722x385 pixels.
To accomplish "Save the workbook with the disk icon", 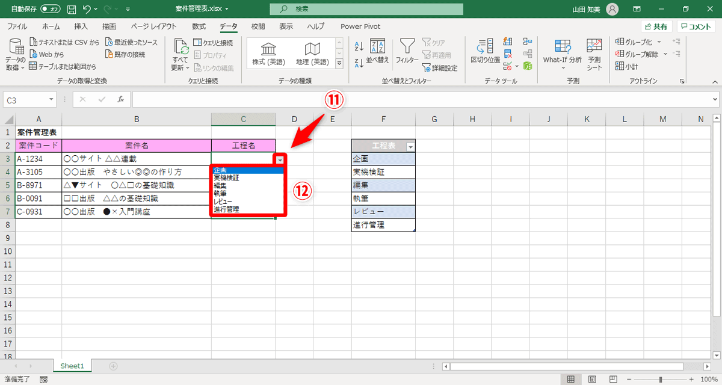I will [x=72, y=10].
